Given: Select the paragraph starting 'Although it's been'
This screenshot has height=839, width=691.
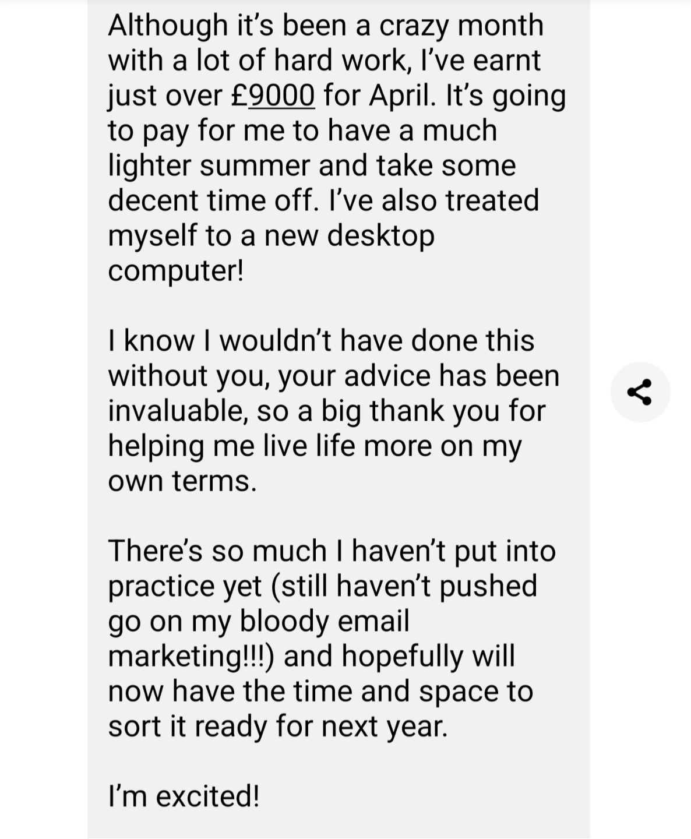Looking at the screenshot, I should 337,148.
